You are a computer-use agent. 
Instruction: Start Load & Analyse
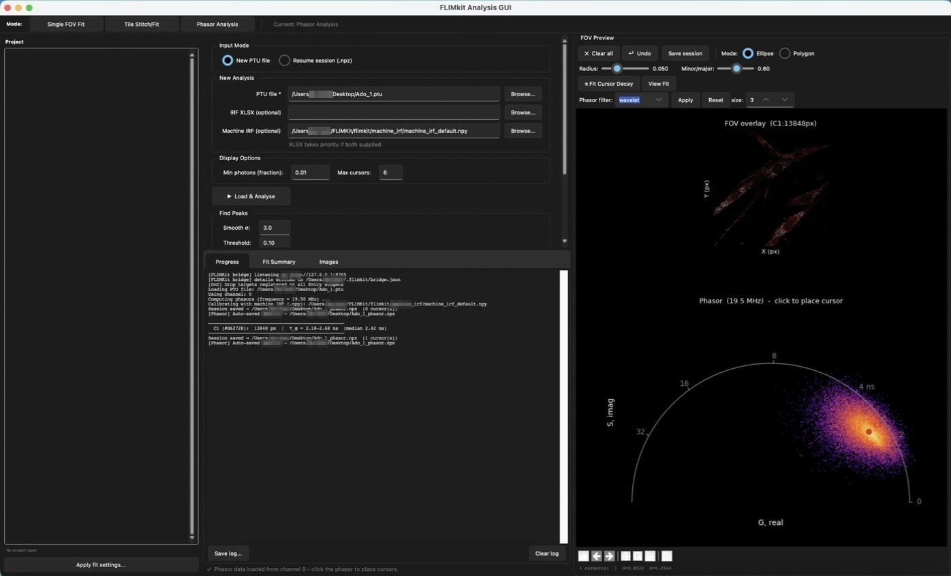(251, 196)
